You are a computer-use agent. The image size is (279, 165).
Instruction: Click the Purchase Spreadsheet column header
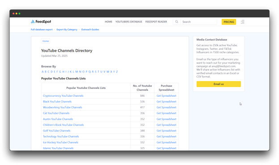coord(166,88)
